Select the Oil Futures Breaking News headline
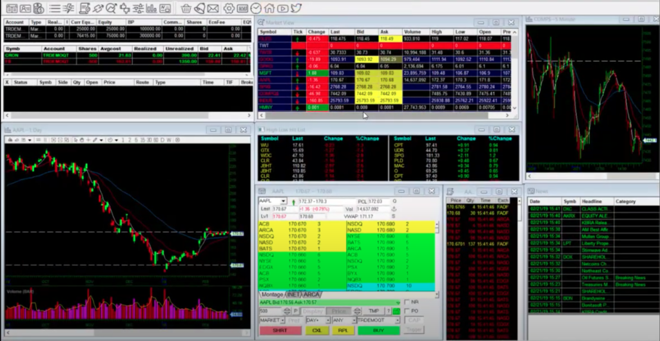This screenshot has width=660, height=341. 593,277
